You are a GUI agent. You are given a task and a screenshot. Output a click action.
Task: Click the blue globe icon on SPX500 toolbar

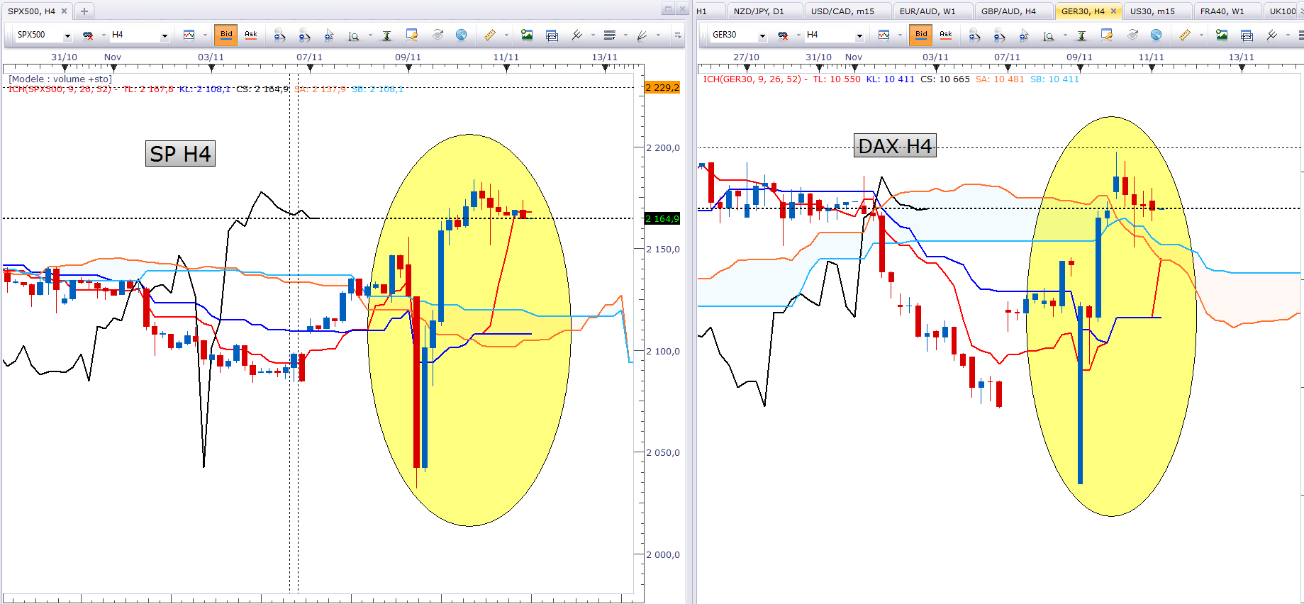coord(461,35)
